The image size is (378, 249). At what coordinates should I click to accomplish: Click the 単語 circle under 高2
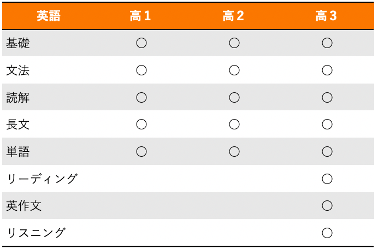pyautogui.click(x=234, y=152)
